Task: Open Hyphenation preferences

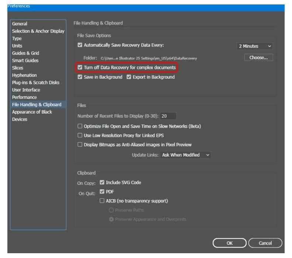Action: [24, 75]
